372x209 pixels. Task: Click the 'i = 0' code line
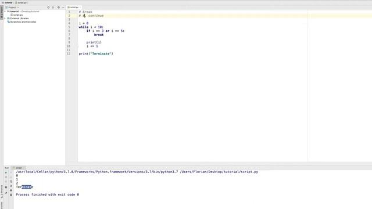[x=84, y=23]
